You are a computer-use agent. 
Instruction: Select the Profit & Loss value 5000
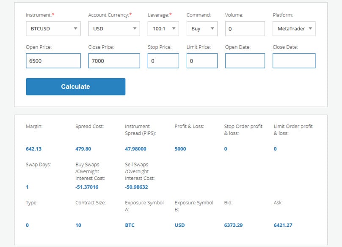(x=180, y=149)
